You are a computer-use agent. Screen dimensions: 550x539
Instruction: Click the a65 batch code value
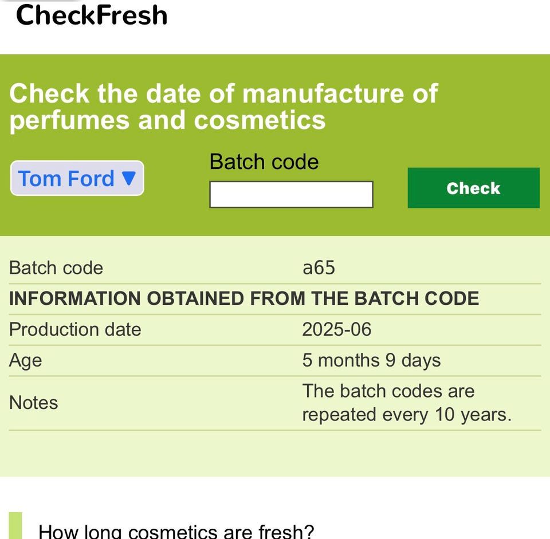[x=319, y=268]
